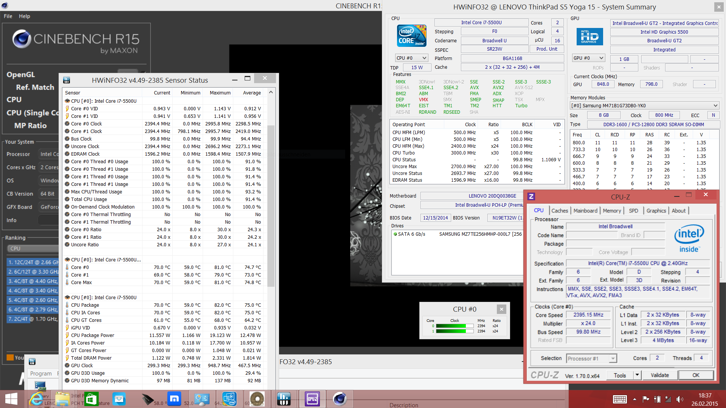Screen dimensions: 726x408
Task: Switch to CPU-Z Mainboard tab
Action: click(x=585, y=211)
